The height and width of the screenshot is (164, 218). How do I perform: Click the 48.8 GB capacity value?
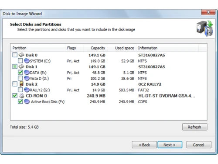point(99,73)
